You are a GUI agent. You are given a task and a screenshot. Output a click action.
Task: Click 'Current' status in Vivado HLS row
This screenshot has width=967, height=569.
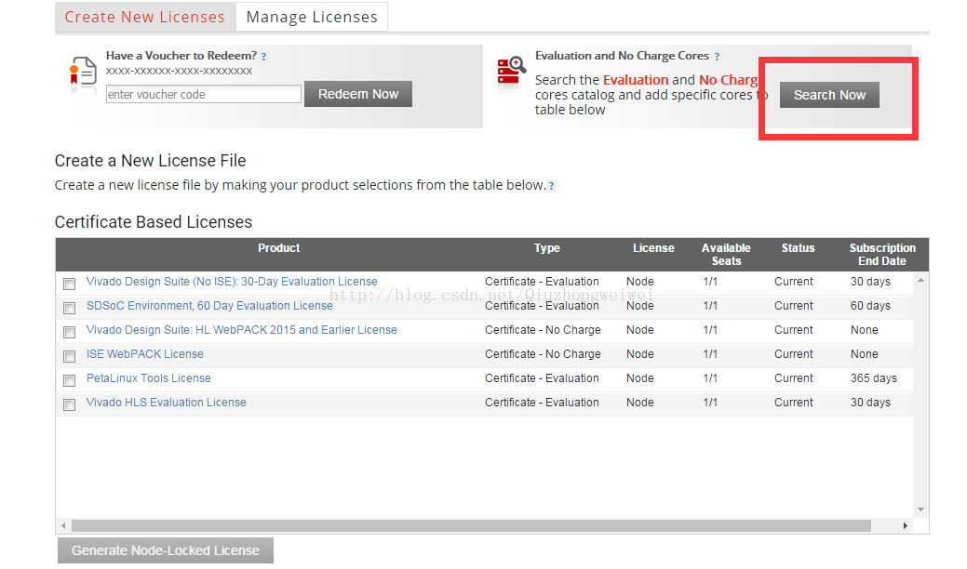pos(794,403)
